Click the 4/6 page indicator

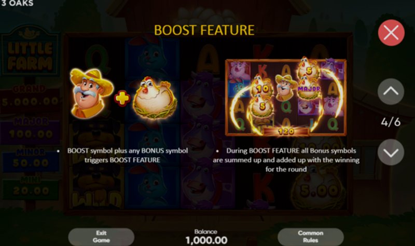[391, 122]
